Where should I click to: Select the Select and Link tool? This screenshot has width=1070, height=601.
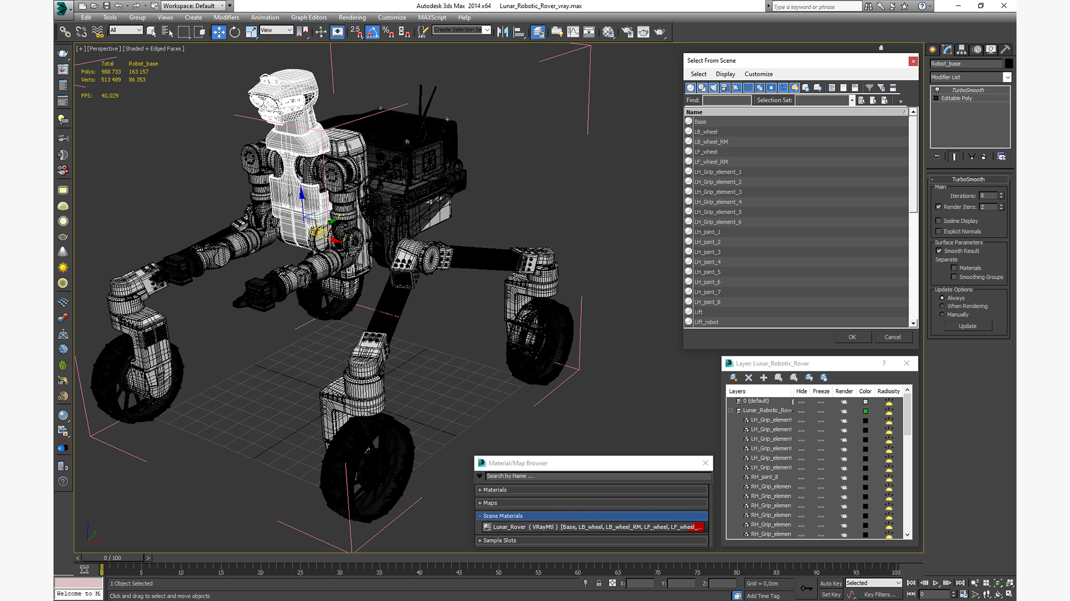click(65, 32)
